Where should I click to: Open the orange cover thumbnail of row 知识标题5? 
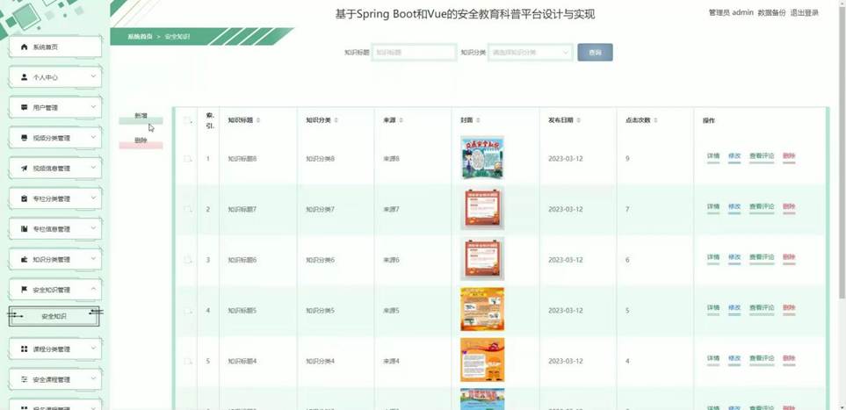coord(482,309)
